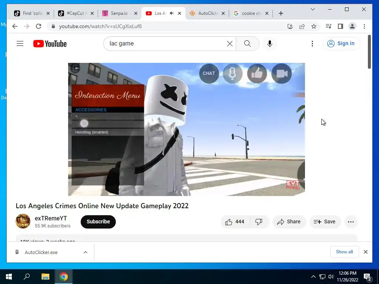Like the video with 444 likes
Image resolution: width=379 pixels, height=284 pixels.
[235, 222]
